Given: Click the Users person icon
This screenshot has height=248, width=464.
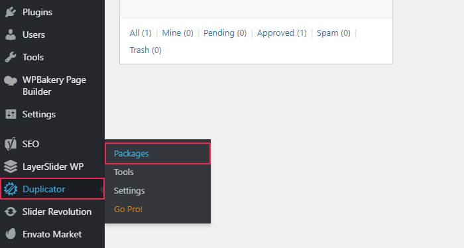Looking at the screenshot, I should click(11, 34).
